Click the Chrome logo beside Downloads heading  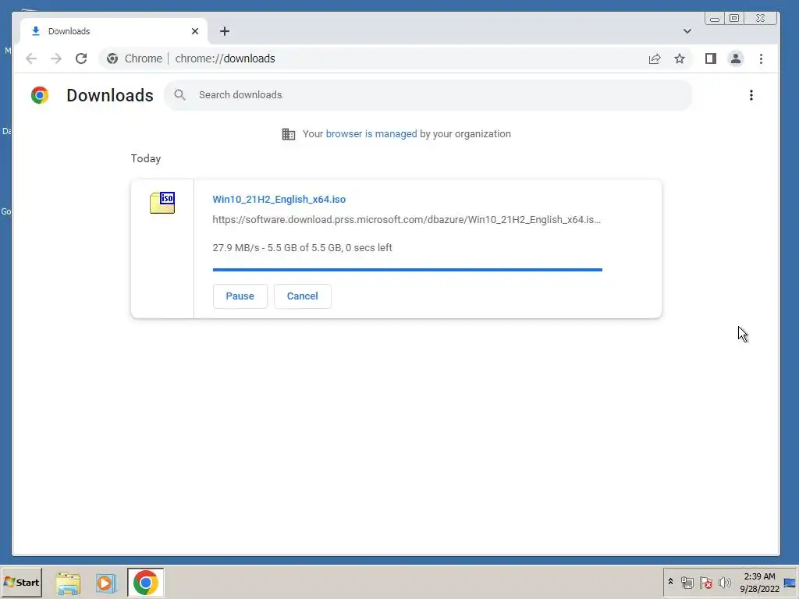[x=40, y=95]
